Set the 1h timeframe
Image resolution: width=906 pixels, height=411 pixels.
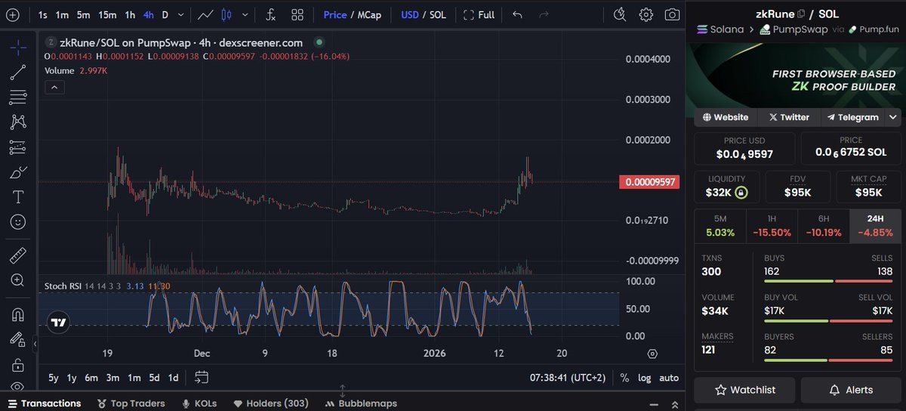[130, 14]
